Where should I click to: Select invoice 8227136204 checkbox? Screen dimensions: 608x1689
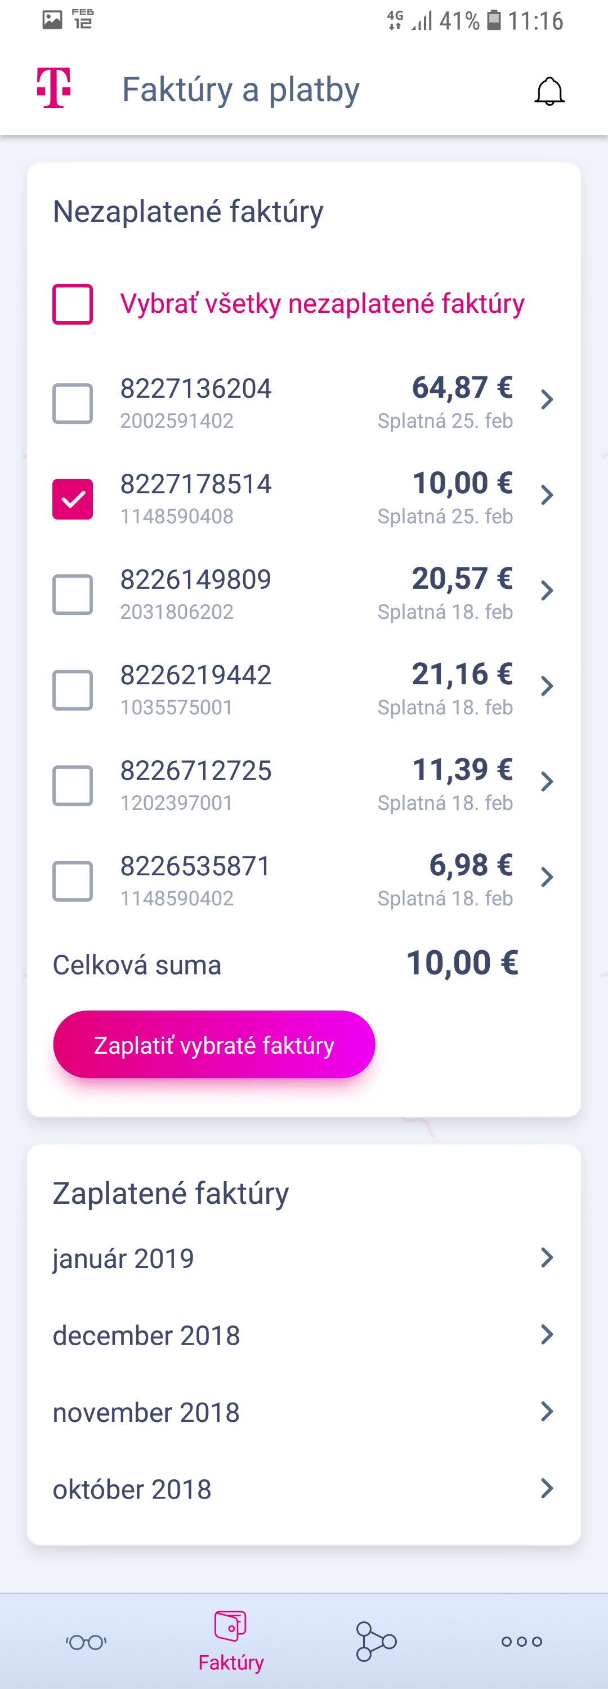pos(73,404)
